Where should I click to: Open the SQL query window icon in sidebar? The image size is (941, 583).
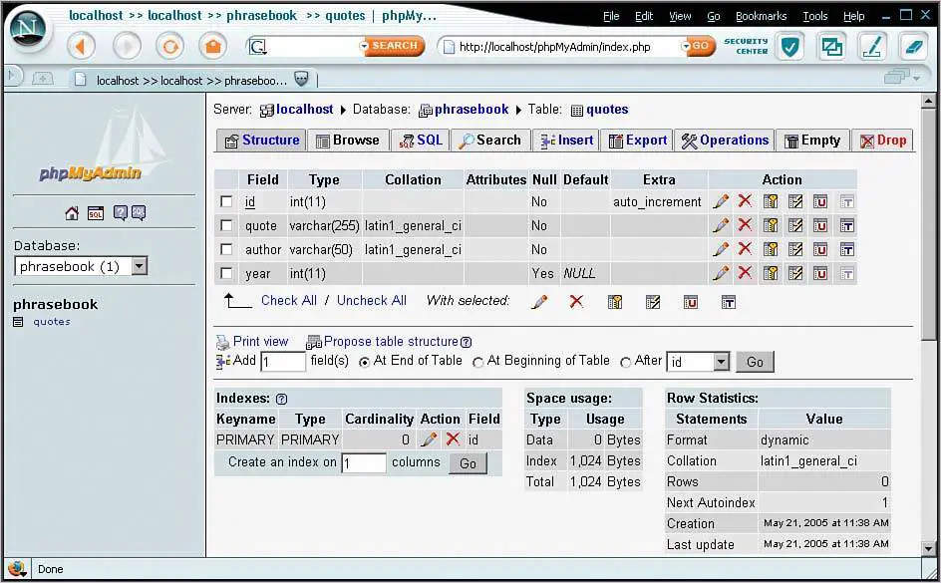pos(96,213)
